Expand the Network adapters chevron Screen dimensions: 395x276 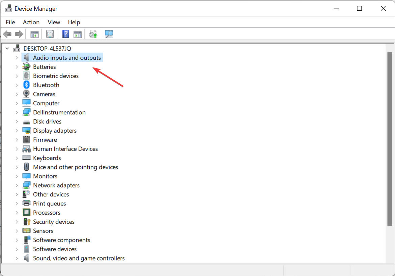point(17,185)
